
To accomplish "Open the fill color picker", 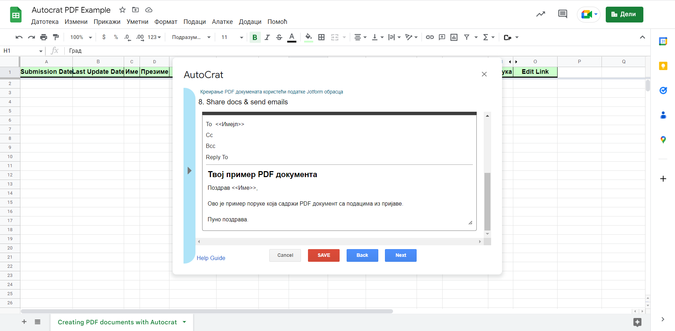I will [308, 37].
